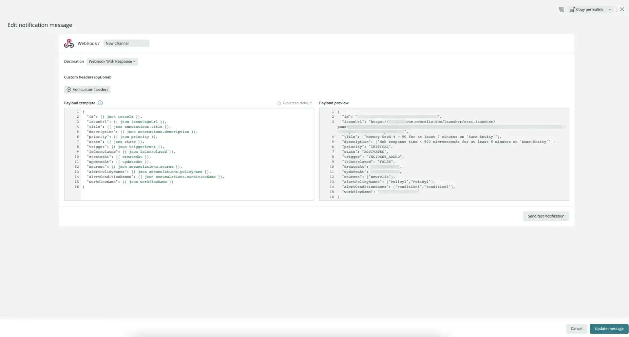This screenshot has width=629, height=337.
Task: Click the Payload template info icon
Action: point(100,103)
